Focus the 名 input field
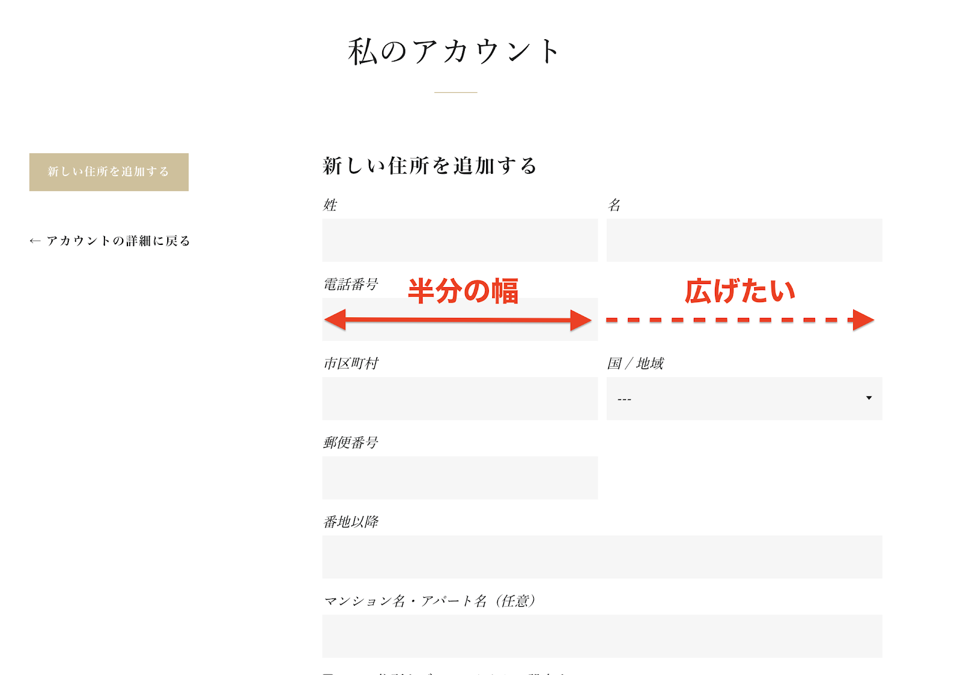 pyautogui.click(x=744, y=240)
